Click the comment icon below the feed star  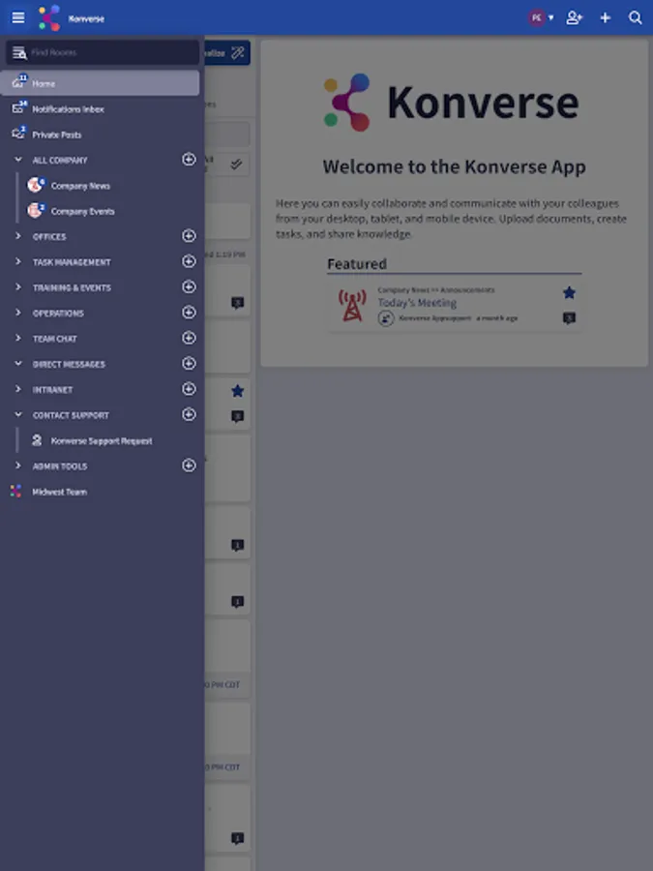pyautogui.click(x=238, y=416)
